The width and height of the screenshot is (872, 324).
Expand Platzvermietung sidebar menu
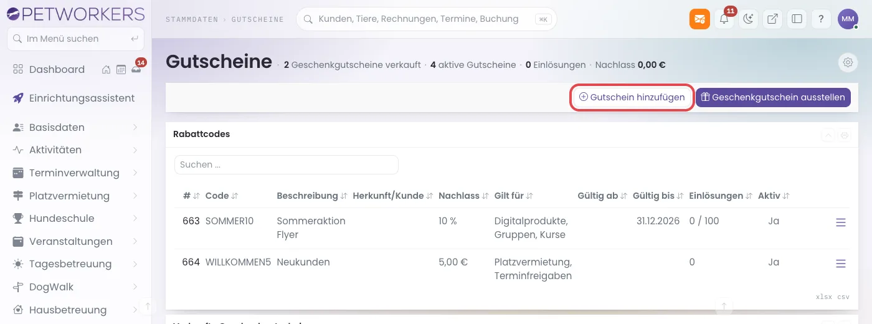pos(76,196)
